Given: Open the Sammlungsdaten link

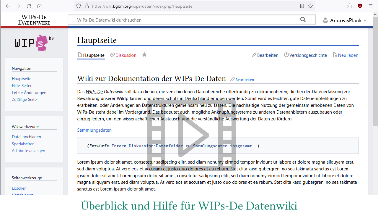Looking at the screenshot, I should coord(94,130).
